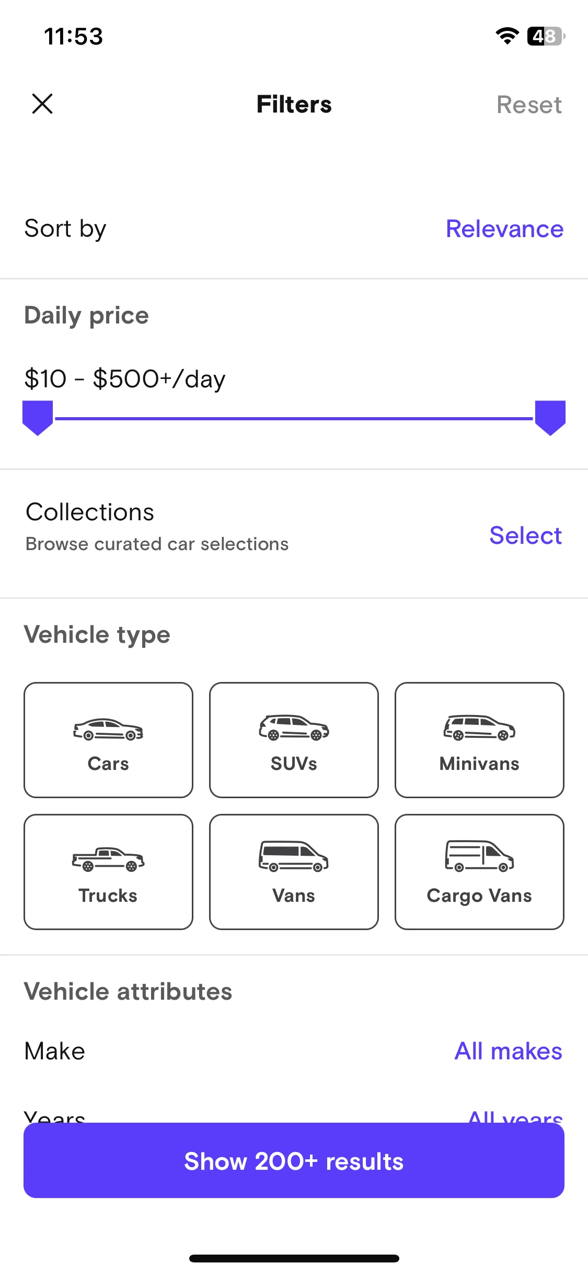The width and height of the screenshot is (588, 1275).
Task: Select the Cargo Vans icon
Action: coord(479,856)
